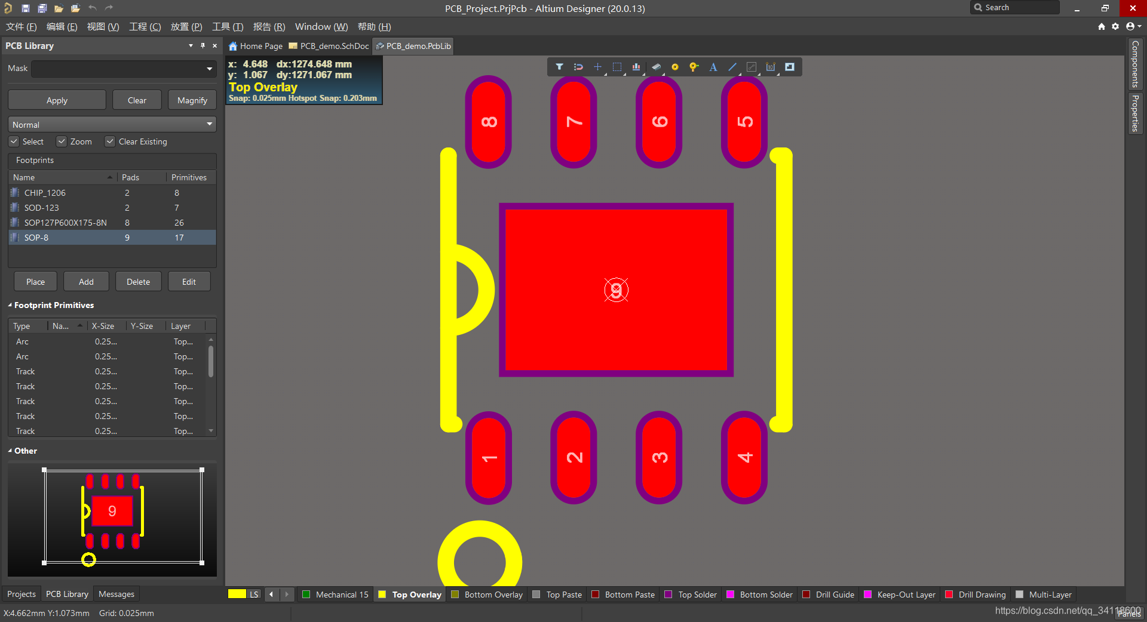1147x622 pixels.
Task: Select the Place Dimension tool
Action: 771,67
